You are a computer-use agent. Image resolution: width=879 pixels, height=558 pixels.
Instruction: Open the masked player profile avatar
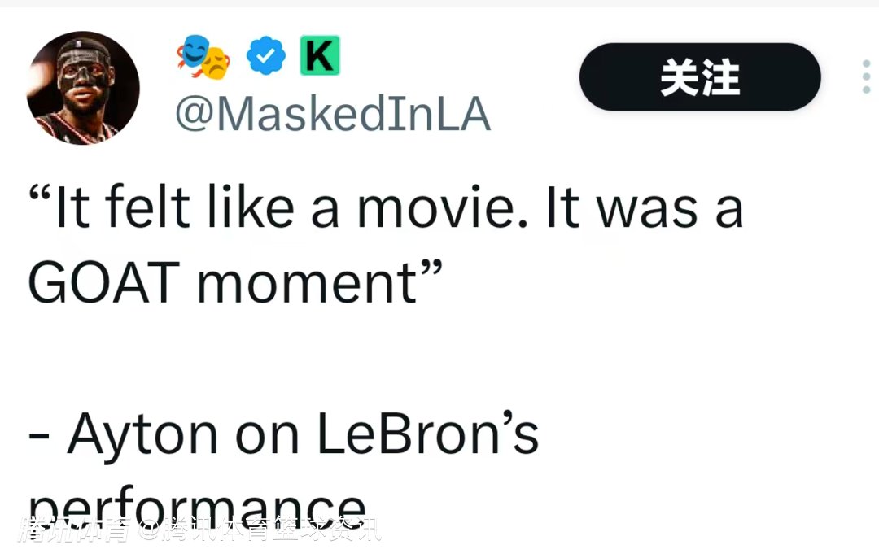[x=83, y=88]
